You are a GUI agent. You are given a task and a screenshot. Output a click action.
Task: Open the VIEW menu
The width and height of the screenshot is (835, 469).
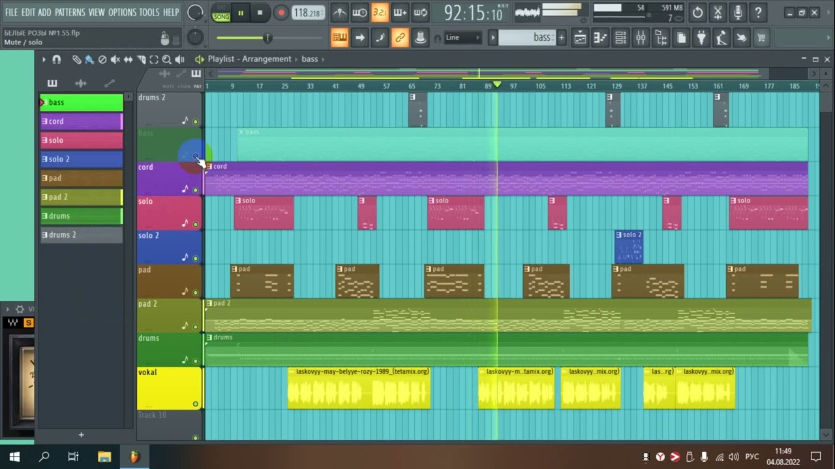(97, 12)
